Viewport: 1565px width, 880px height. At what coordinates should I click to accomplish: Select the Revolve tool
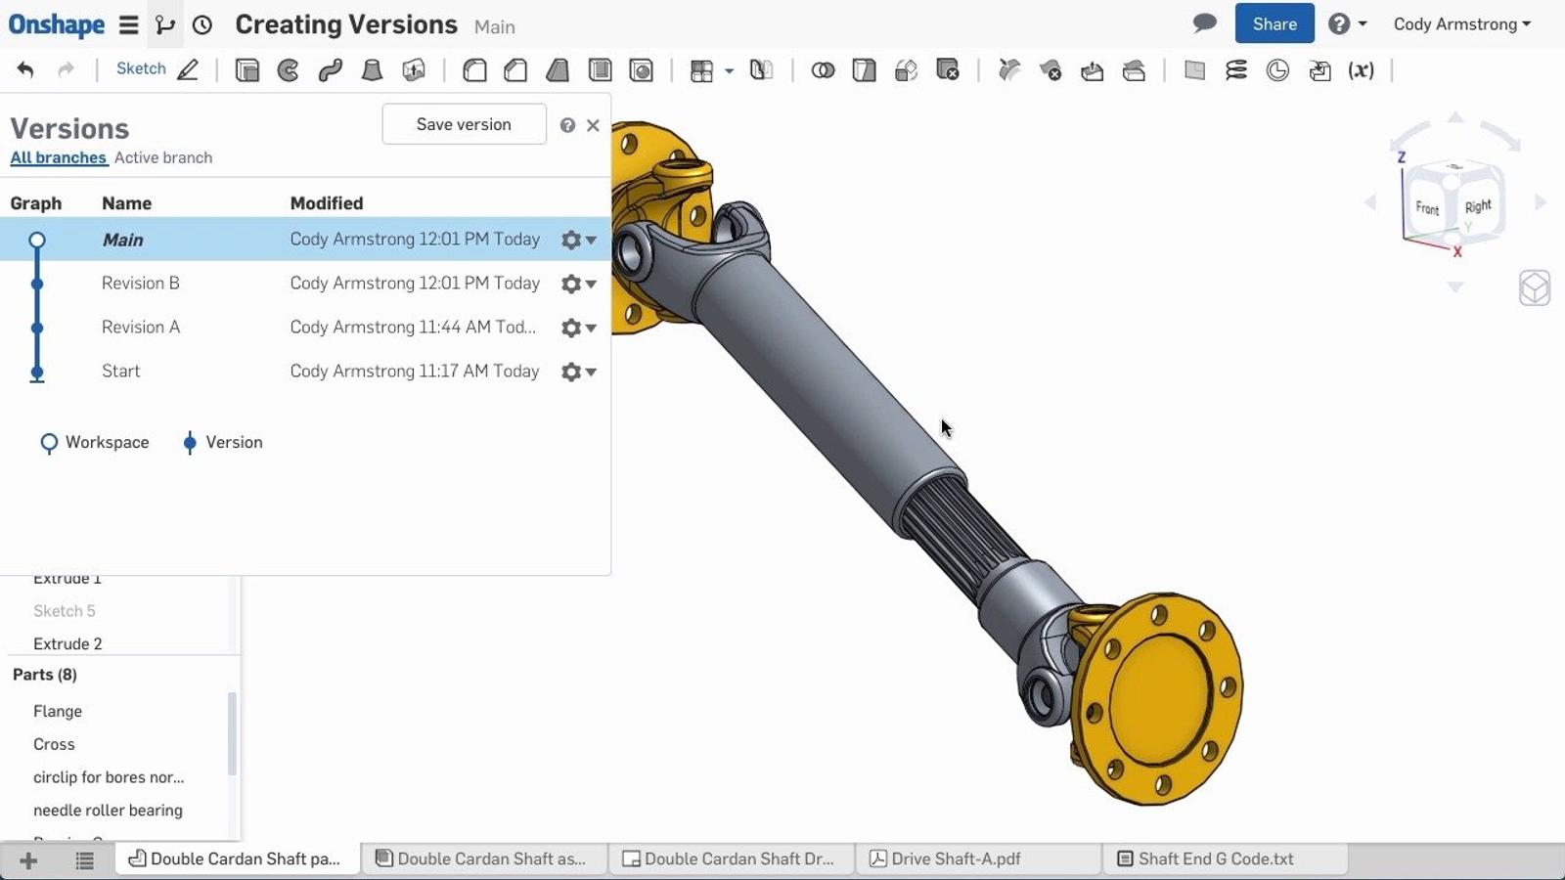pos(289,70)
